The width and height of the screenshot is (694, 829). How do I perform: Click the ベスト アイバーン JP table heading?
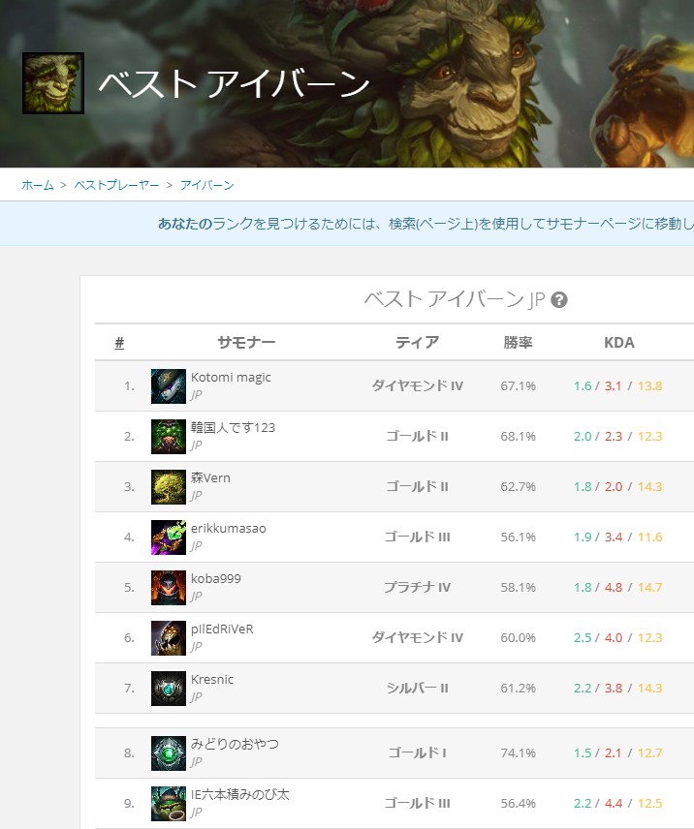coord(455,300)
